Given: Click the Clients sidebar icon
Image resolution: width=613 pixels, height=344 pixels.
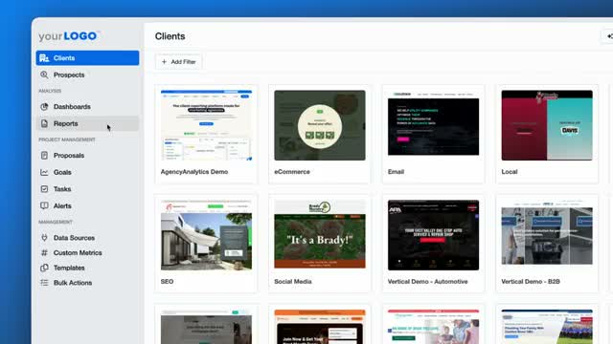Looking at the screenshot, I should [44, 58].
